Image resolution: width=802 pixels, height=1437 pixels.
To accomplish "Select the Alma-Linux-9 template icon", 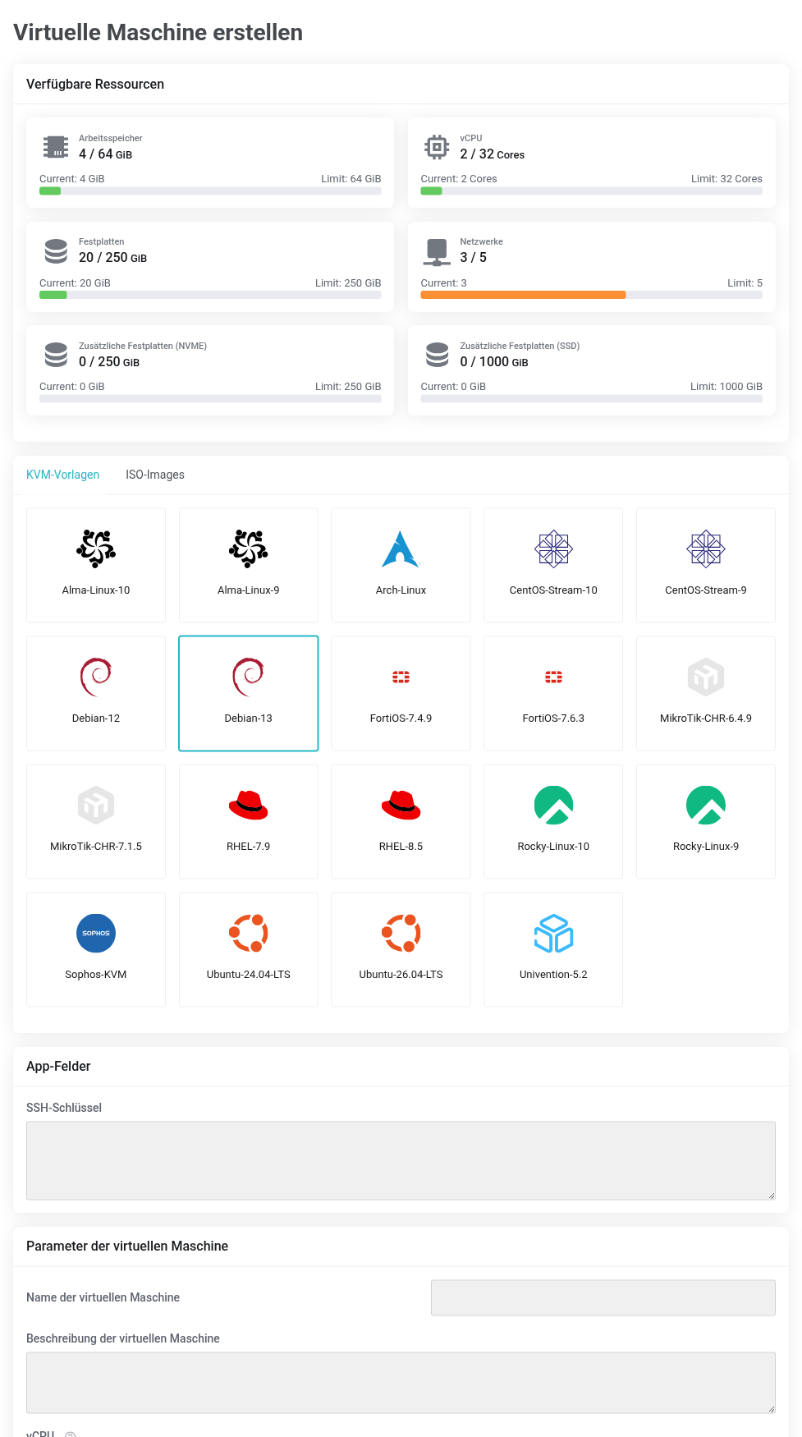I will click(x=249, y=549).
